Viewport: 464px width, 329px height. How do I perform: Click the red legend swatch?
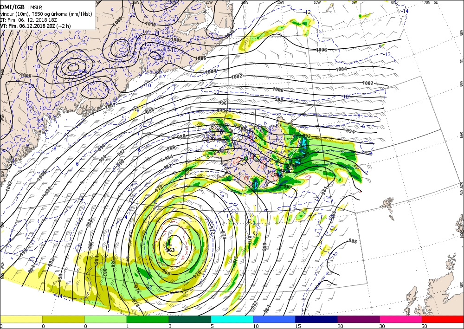443,319
